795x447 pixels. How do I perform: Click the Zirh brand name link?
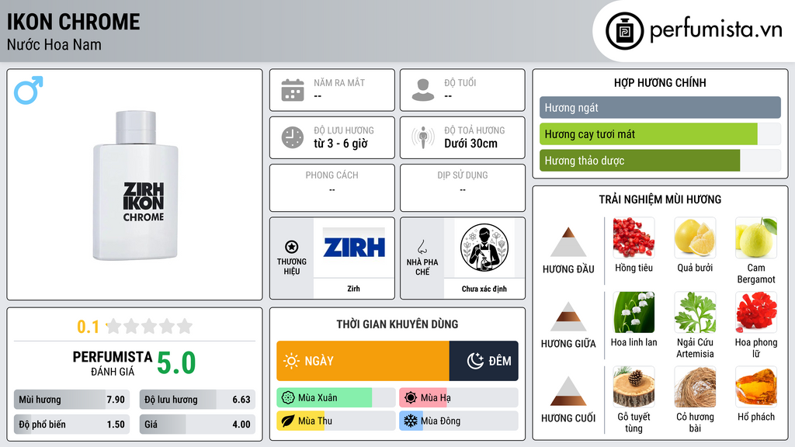click(353, 289)
